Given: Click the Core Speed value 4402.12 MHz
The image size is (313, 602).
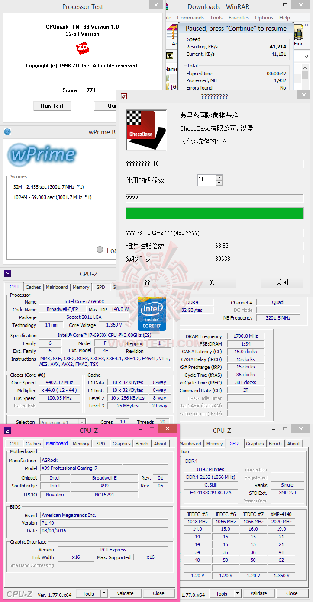Looking at the screenshot, I should (x=60, y=382).
